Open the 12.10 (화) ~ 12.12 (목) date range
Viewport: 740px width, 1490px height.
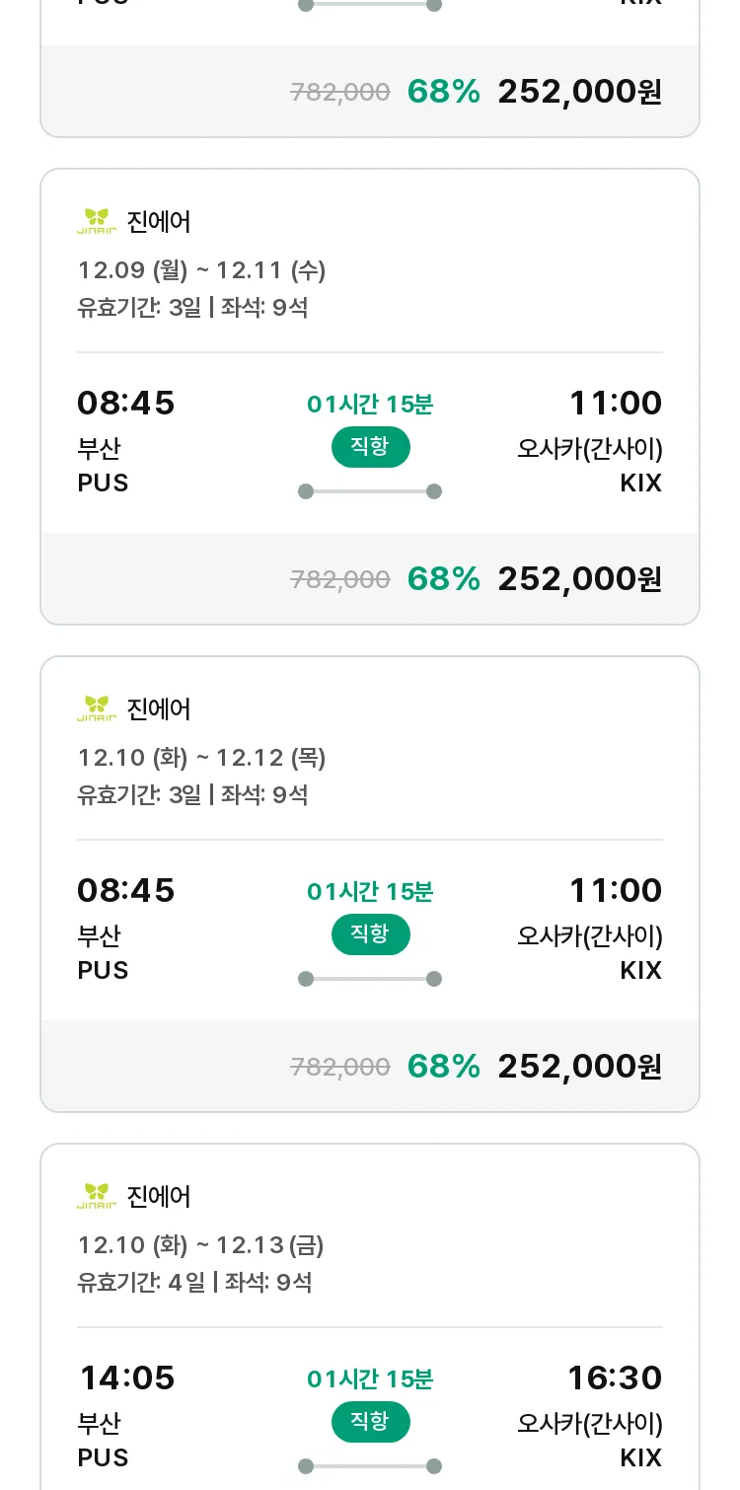[x=201, y=758]
